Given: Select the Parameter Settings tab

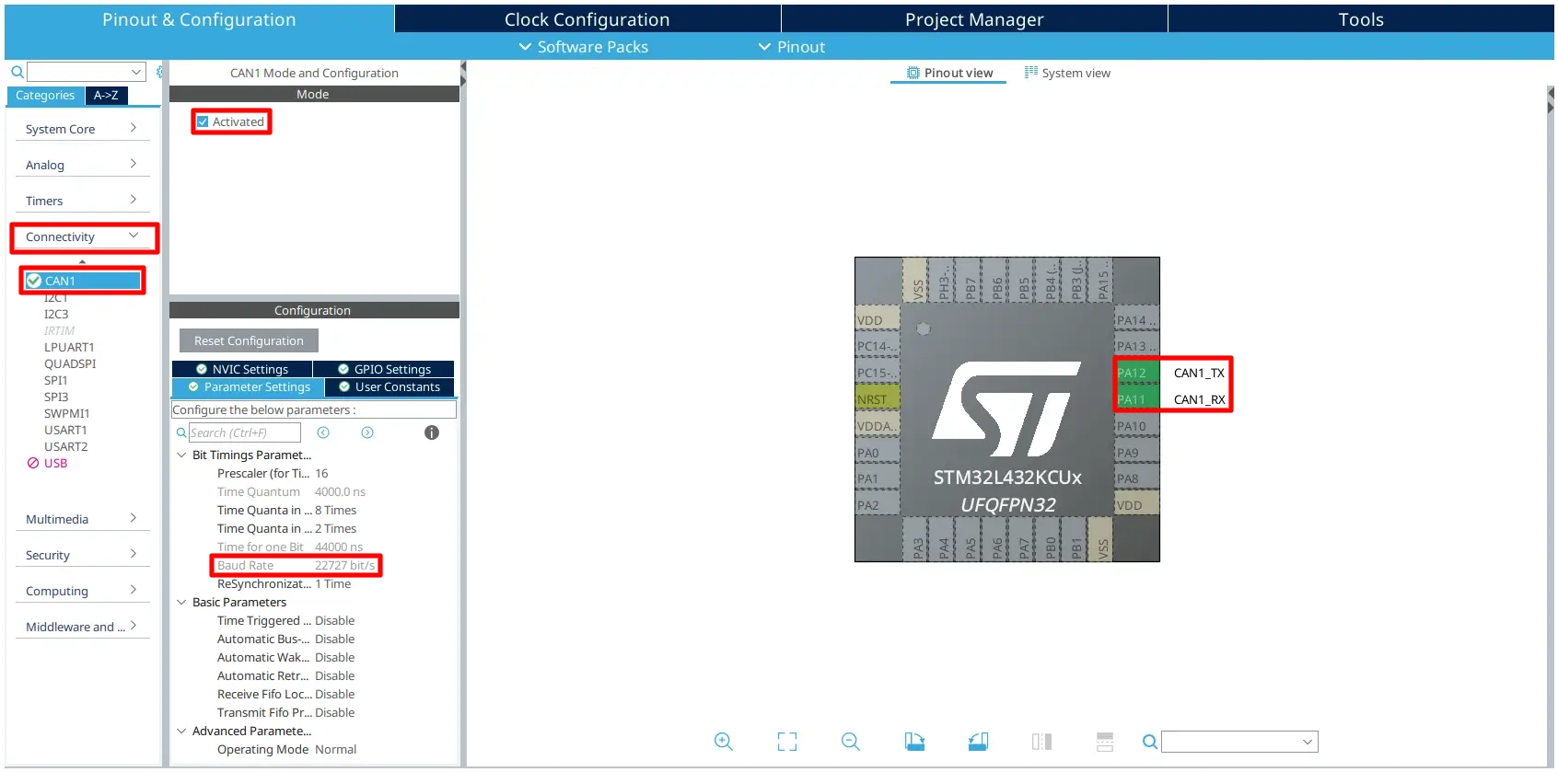Looking at the screenshot, I should [249, 387].
